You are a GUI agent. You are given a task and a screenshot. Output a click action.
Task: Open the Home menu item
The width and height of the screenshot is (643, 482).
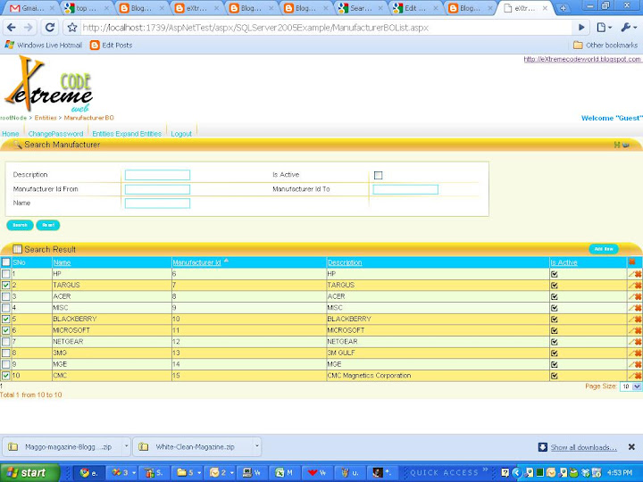(x=10, y=134)
